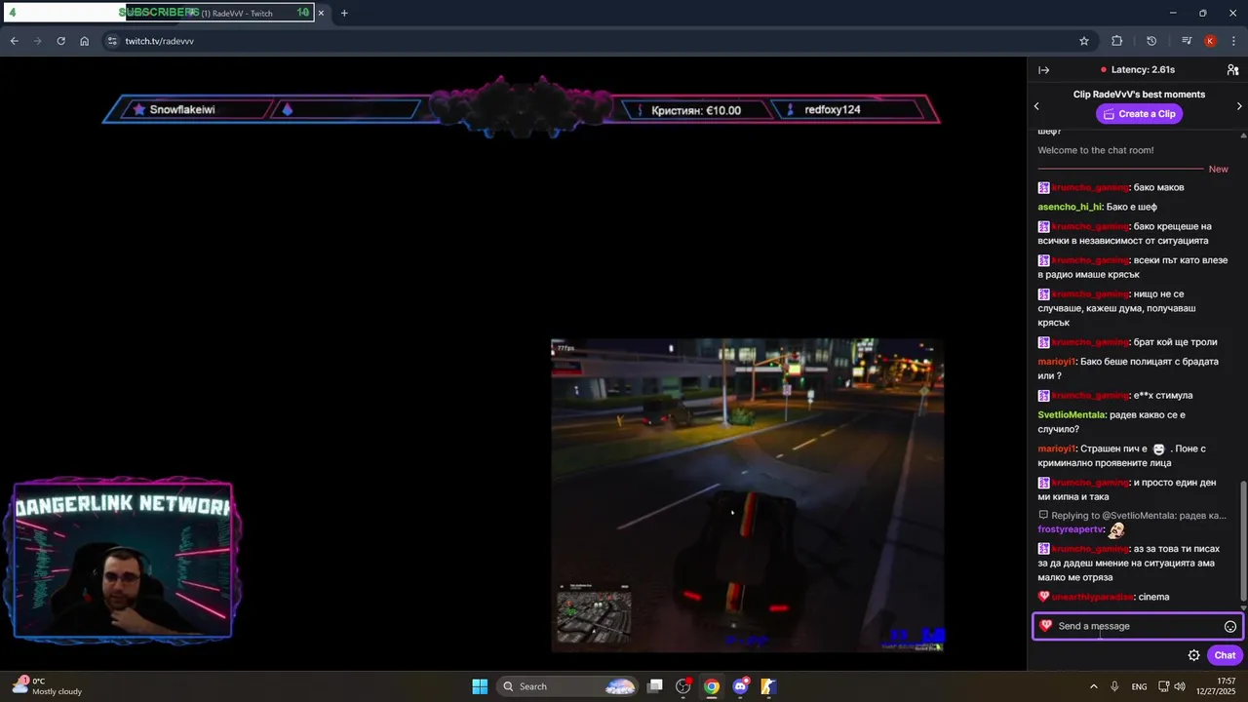Open SvetlioMentala username in chat
This screenshot has width=1248, height=702.
[x=1072, y=415]
